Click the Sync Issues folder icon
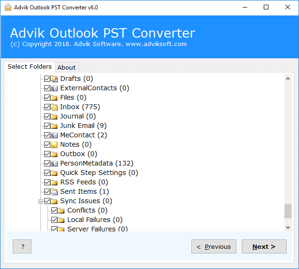The width and height of the screenshot is (299, 269). 54,201
